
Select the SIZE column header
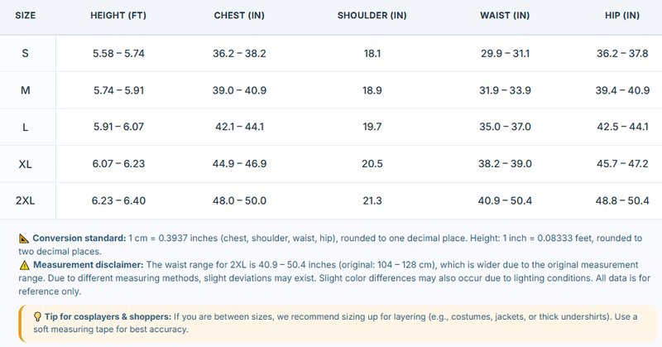[26, 16]
